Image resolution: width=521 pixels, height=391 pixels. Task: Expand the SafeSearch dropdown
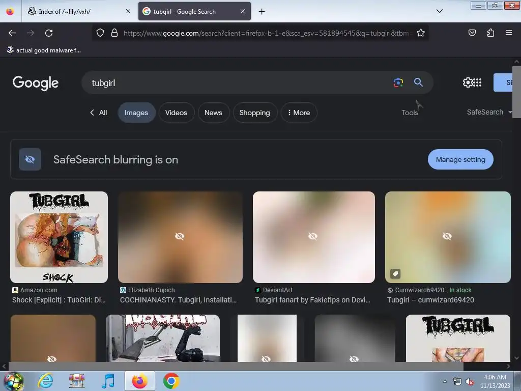489,112
